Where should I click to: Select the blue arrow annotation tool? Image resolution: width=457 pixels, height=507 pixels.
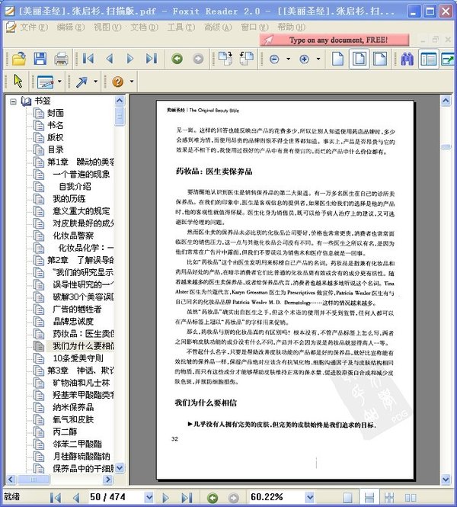81,82
